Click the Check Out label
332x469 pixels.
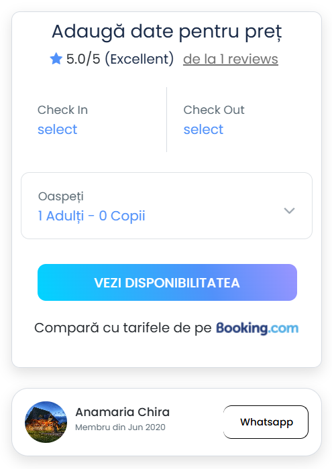pyautogui.click(x=214, y=110)
